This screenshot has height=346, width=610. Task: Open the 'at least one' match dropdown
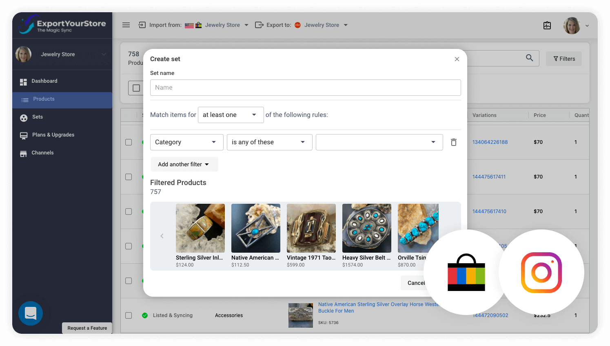[x=231, y=115]
